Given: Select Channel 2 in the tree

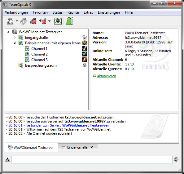Looking at the screenshot, I should [x=39, y=54].
